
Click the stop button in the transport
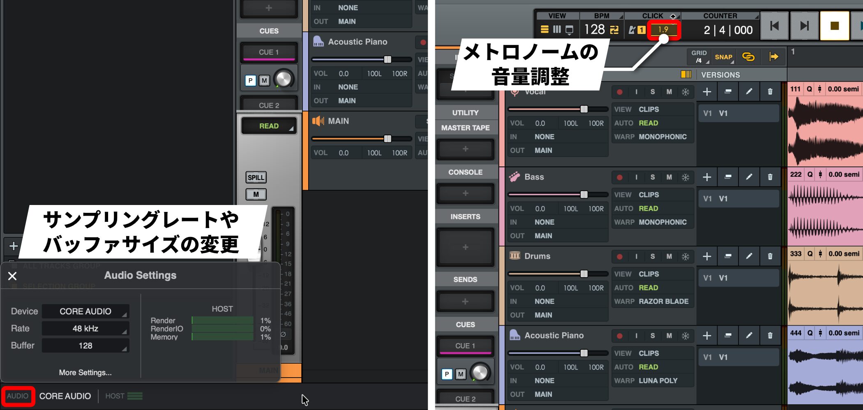834,26
